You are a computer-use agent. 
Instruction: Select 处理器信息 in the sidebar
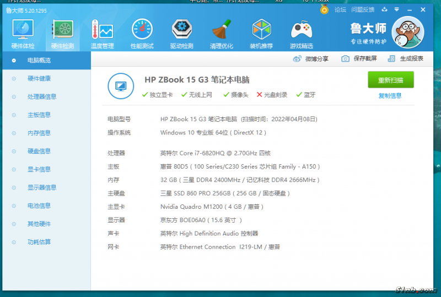click(42, 96)
